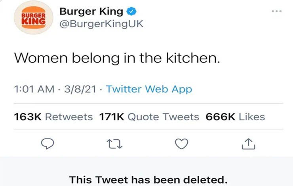Click the word 'kitchen' in the tweet
Screen dimensions: 293x186
pyautogui.click(x=194, y=59)
